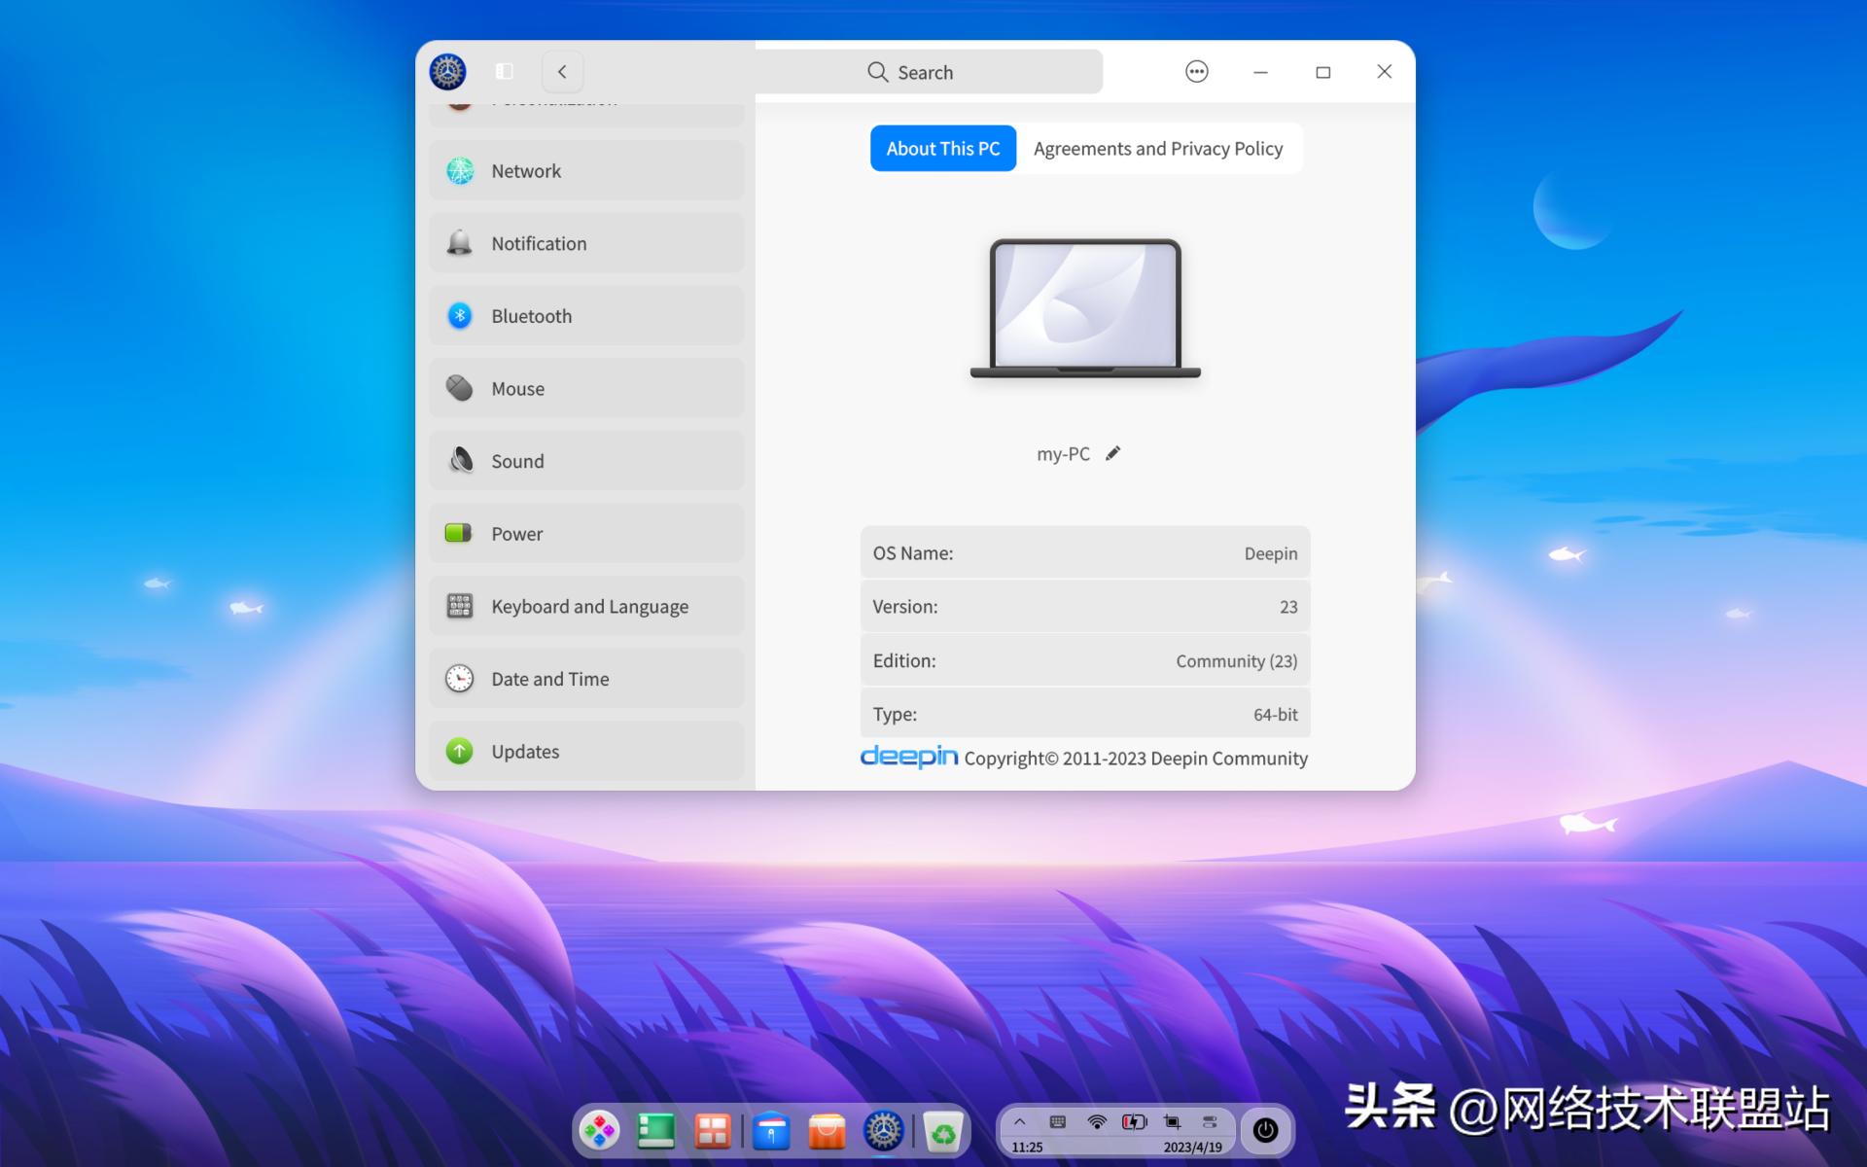Click the pencil icon to rename my-PC
Screen dimensions: 1867x1167
[1113, 453]
